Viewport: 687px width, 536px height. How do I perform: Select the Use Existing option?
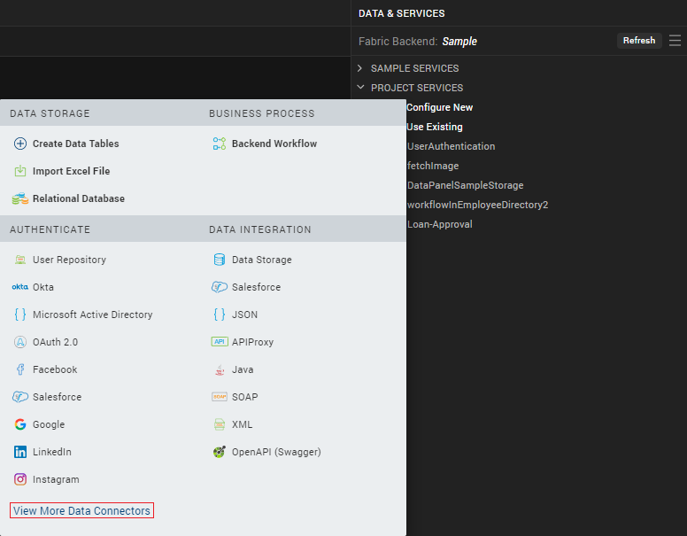[x=434, y=127]
